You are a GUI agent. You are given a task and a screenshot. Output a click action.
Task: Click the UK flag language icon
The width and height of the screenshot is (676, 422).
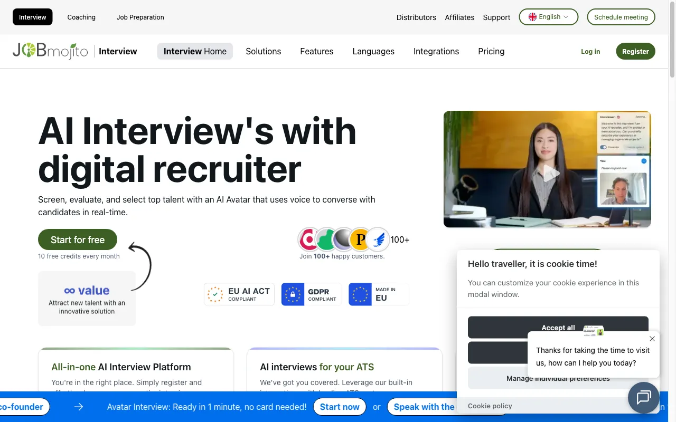click(x=532, y=17)
